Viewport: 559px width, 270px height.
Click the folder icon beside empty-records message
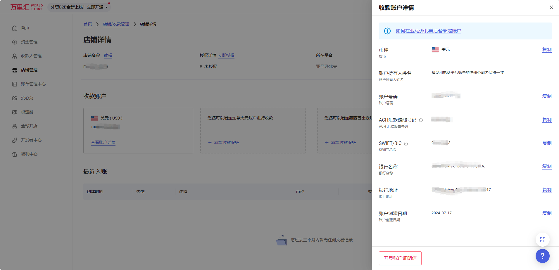click(x=281, y=240)
